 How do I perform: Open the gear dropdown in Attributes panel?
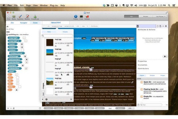(165, 56)
